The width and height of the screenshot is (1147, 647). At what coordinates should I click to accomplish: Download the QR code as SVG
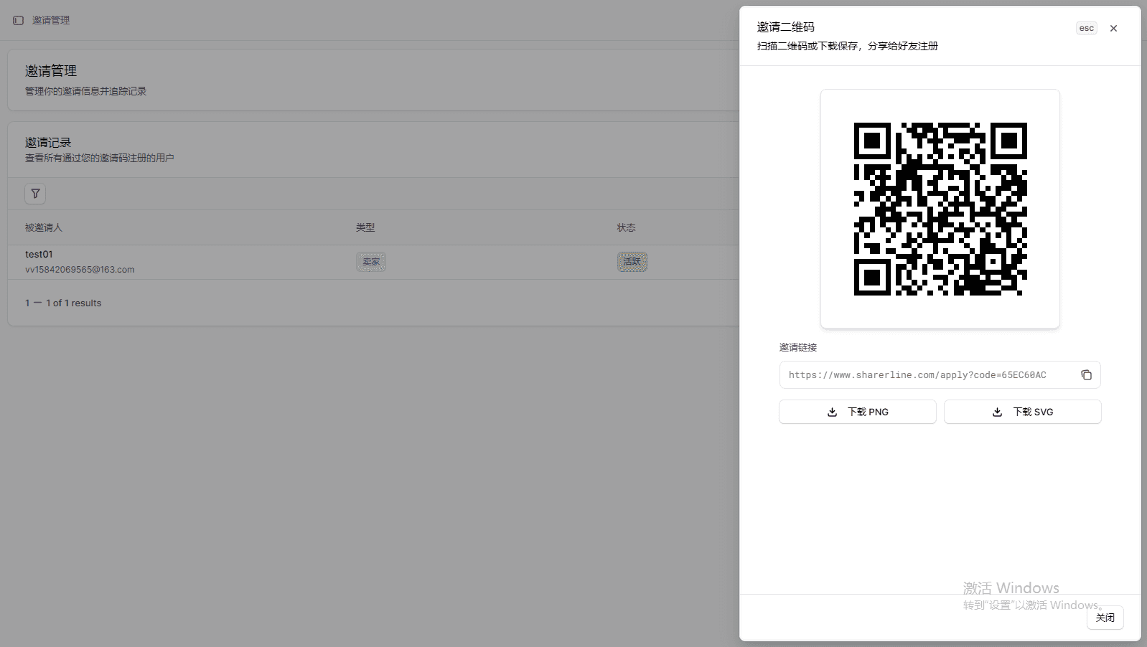(x=1022, y=412)
